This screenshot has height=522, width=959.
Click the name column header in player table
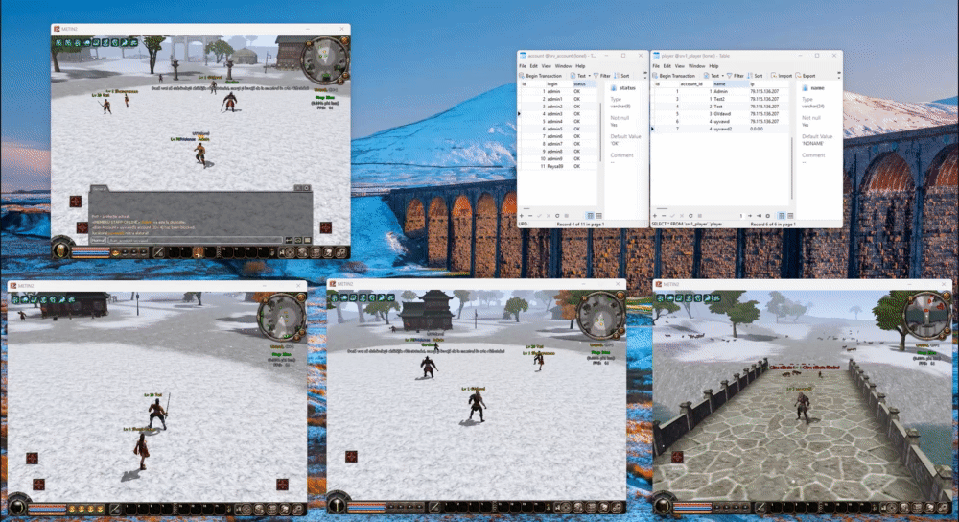[x=731, y=83]
